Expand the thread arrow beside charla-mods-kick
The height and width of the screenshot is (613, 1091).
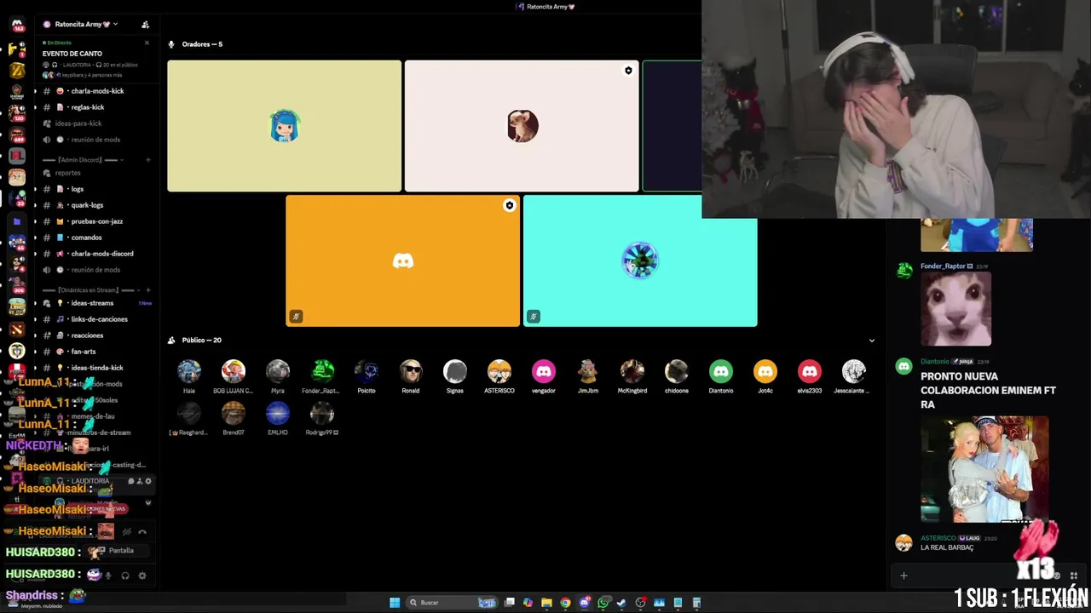click(35, 91)
